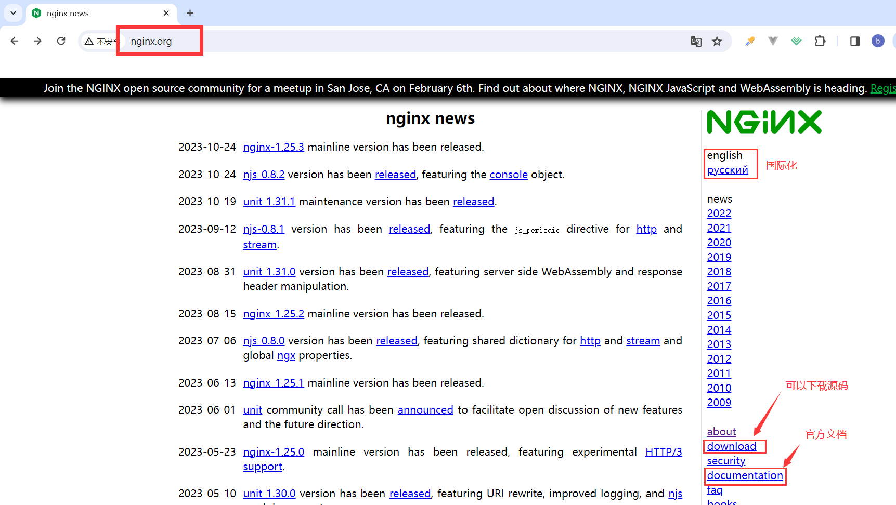Open the 2022 news archive
896x505 pixels.
[719, 214]
